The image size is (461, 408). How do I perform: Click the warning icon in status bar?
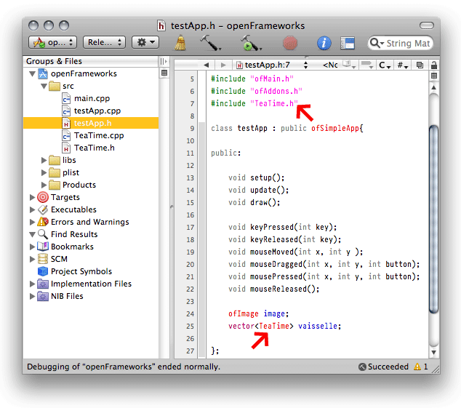tap(417, 367)
